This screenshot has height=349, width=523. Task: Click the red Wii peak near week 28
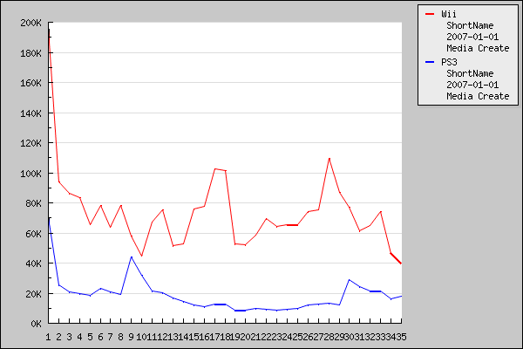click(329, 158)
